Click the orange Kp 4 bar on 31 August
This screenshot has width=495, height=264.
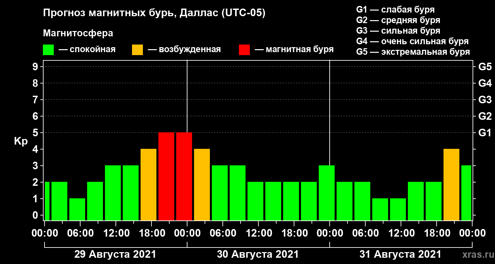[451, 184]
